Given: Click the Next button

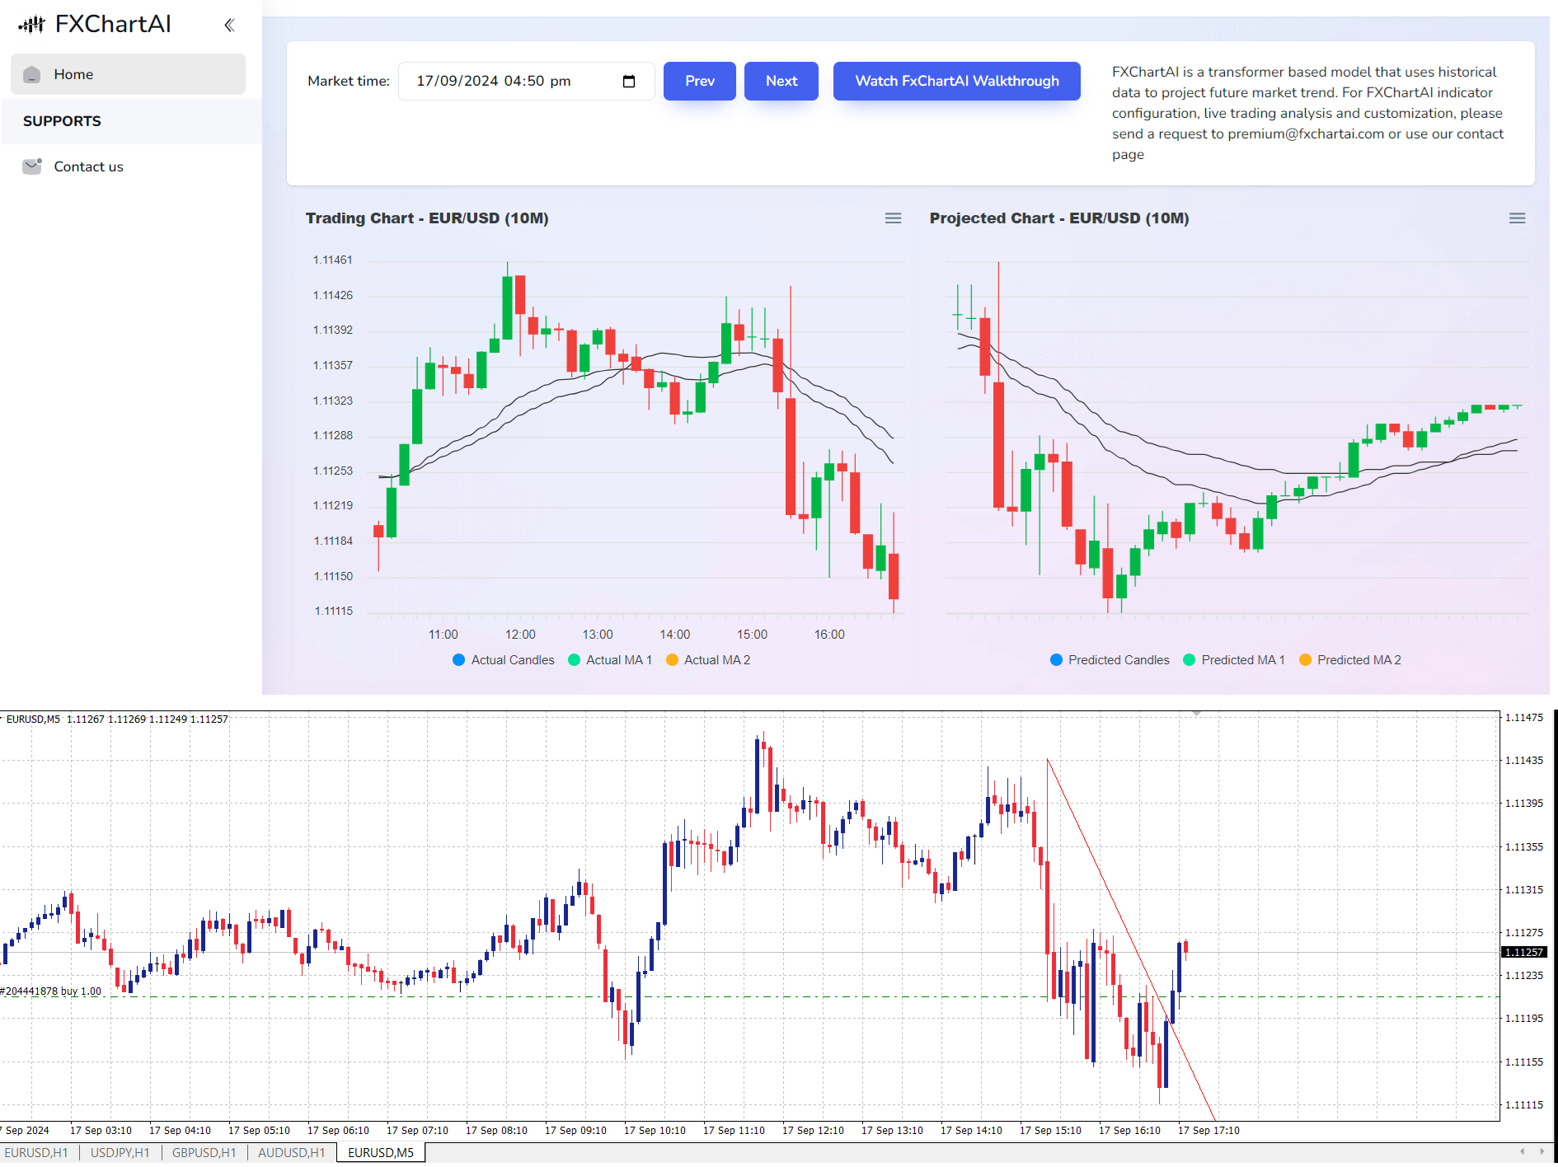Looking at the screenshot, I should (x=781, y=81).
